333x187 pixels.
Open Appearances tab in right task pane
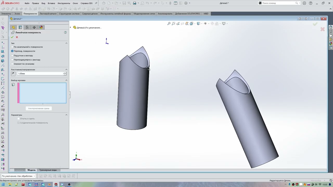[x=331, y=44]
